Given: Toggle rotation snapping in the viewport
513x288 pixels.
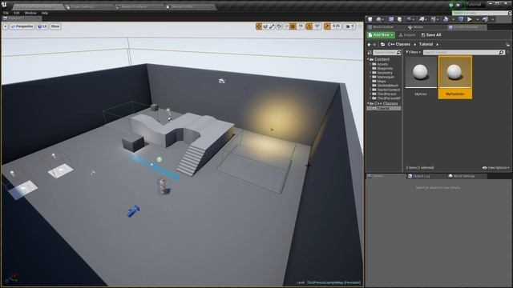Looking at the screenshot, I should pyautogui.click(x=309, y=26).
